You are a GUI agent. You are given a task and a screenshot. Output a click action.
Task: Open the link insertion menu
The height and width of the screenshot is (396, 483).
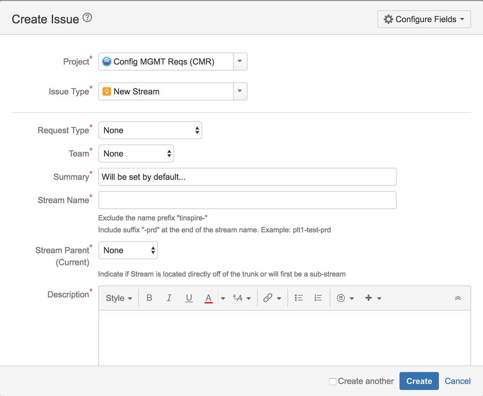pyautogui.click(x=272, y=298)
